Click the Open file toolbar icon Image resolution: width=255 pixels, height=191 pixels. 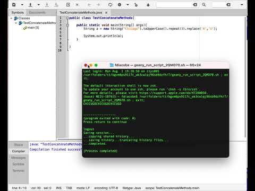point(30,5)
